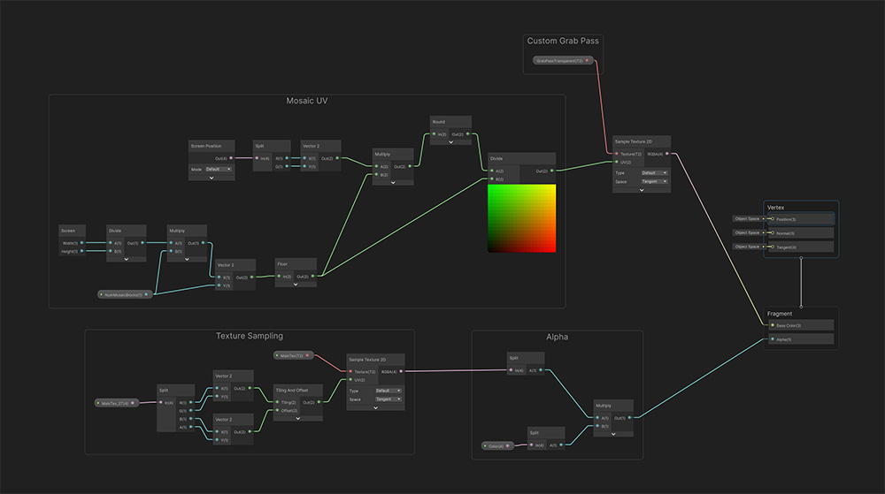The image size is (885, 494).
Task: Open Type dropdown on Texture Sampling's Sample Texture 2D
Action: point(389,391)
